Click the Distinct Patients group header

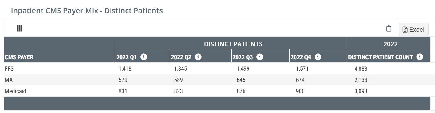click(x=233, y=44)
